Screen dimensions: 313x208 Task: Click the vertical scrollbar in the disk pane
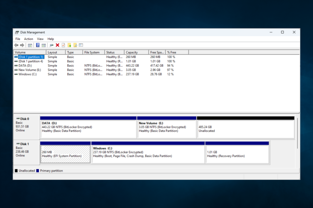point(297,133)
